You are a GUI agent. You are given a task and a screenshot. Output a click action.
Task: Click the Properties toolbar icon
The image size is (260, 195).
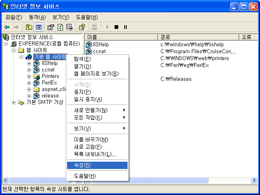pyautogui.click(x=51, y=27)
